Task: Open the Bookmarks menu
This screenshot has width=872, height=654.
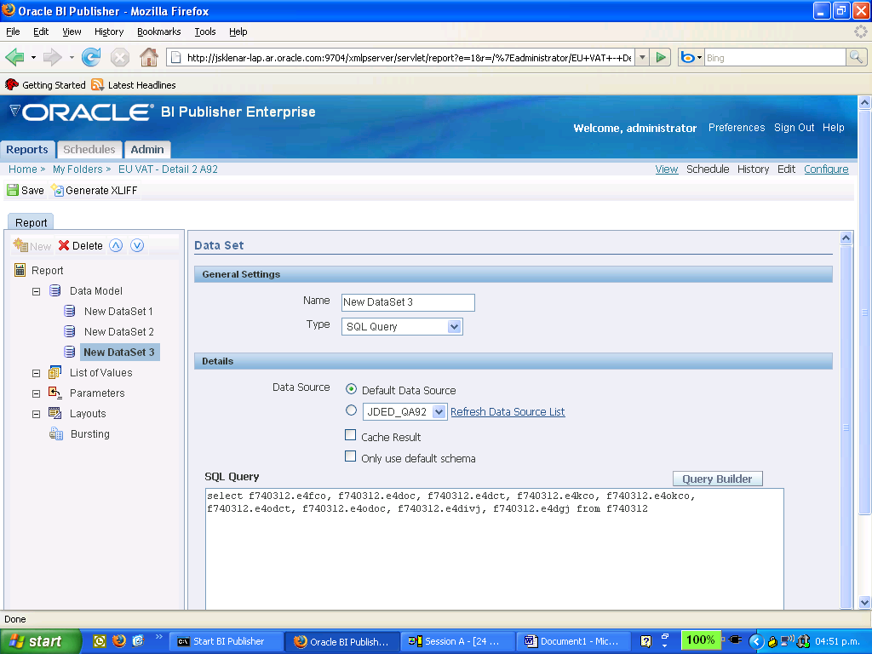Action: [159, 32]
